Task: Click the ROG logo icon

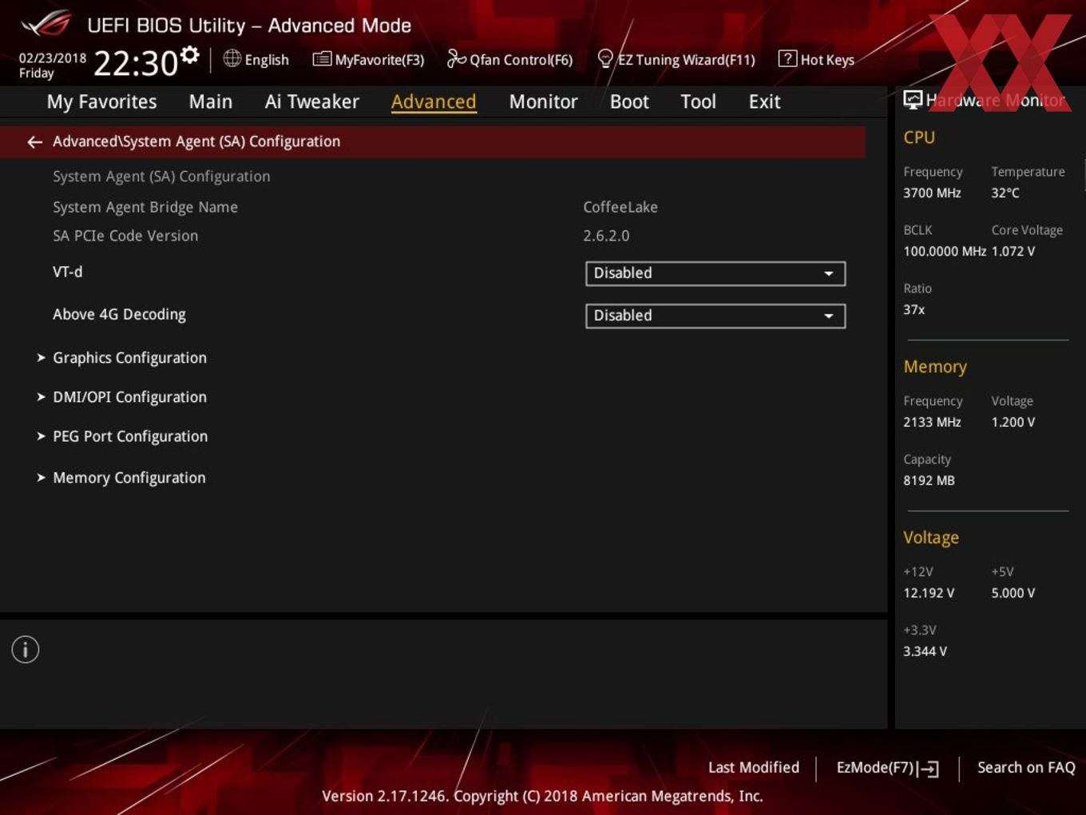Action: pos(46,24)
